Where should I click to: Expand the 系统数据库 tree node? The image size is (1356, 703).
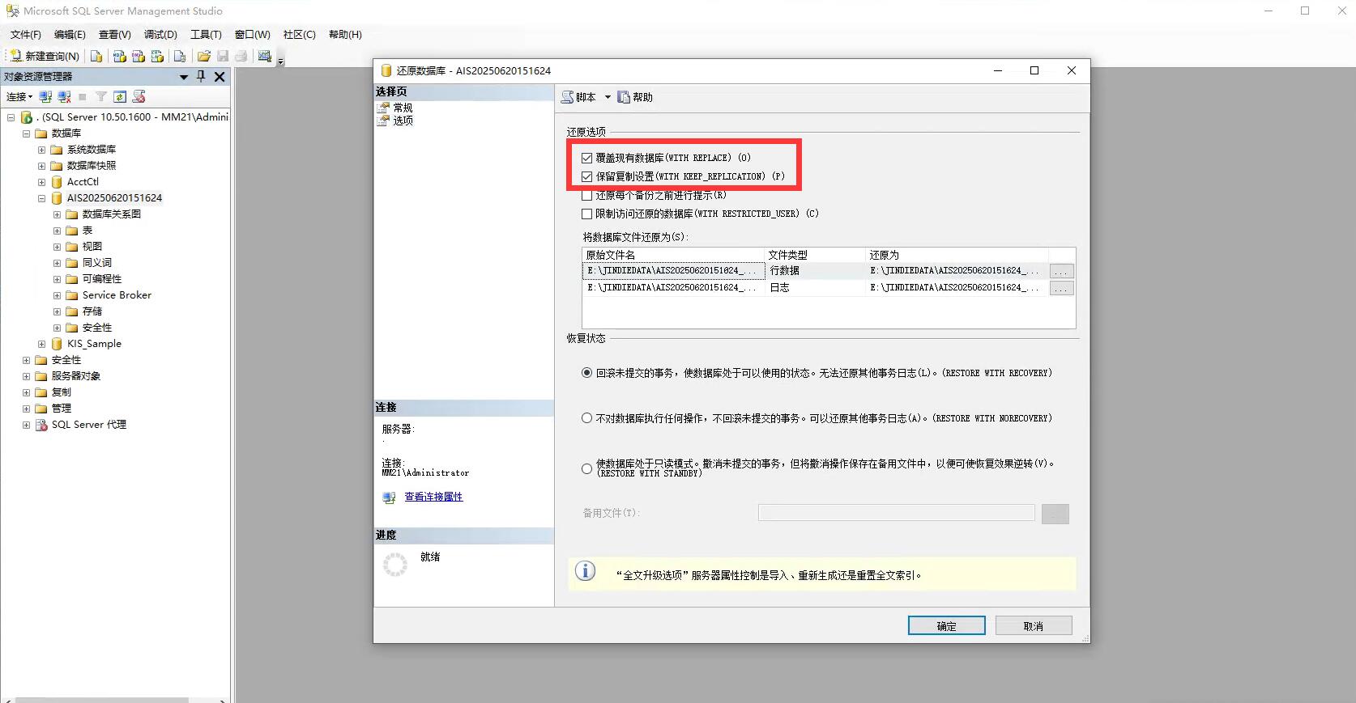(x=41, y=150)
